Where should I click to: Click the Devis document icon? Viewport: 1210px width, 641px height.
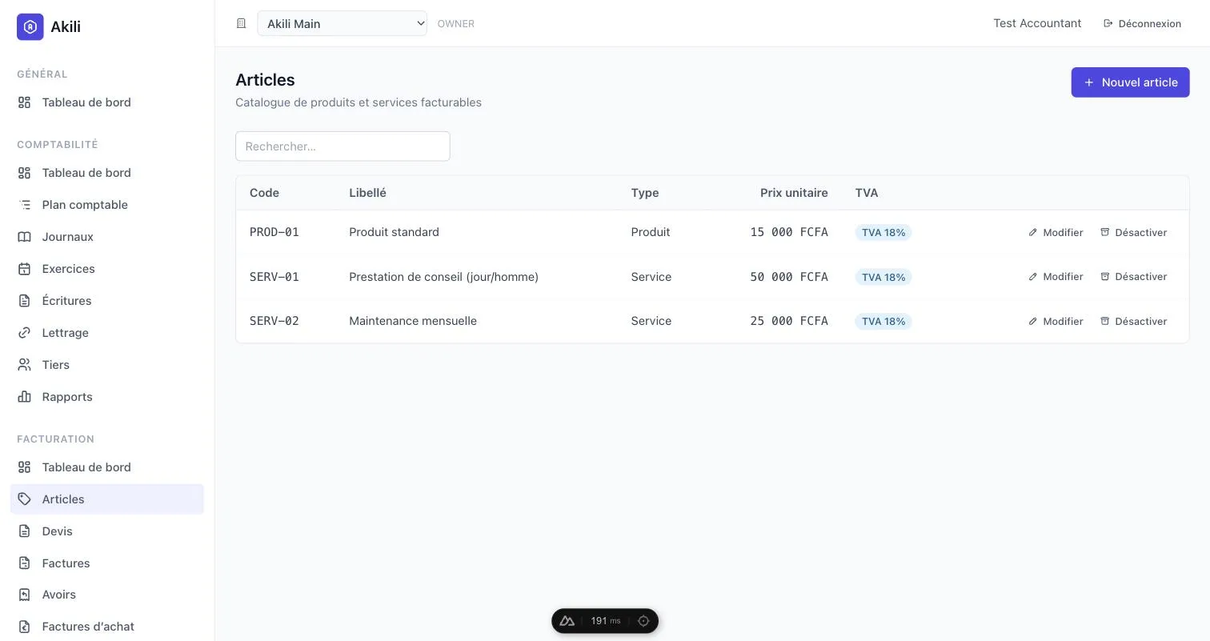[25, 531]
